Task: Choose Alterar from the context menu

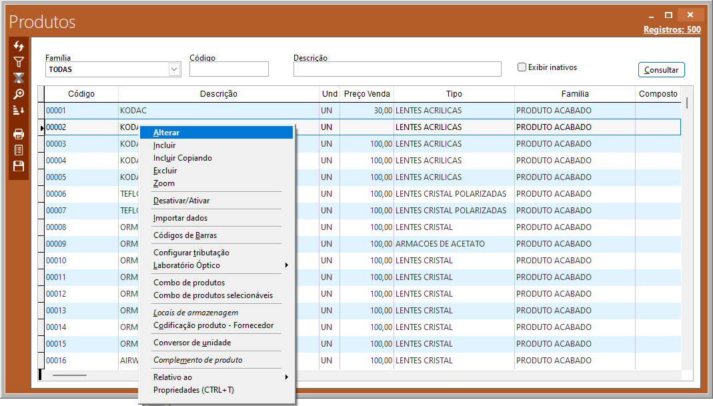Action: (x=166, y=133)
